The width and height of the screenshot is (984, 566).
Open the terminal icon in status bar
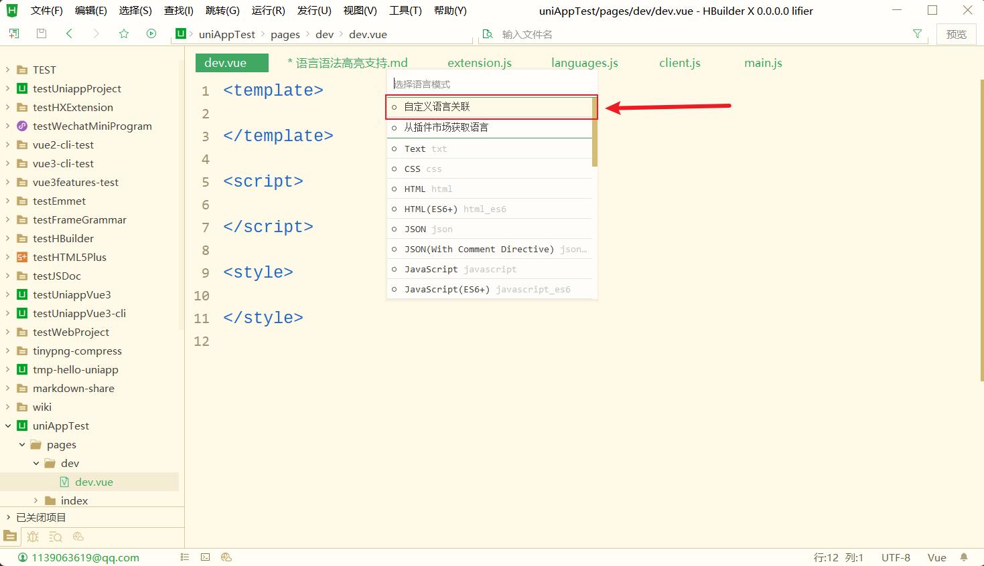coord(206,557)
